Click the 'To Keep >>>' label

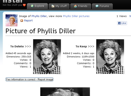(x=85, y=47)
